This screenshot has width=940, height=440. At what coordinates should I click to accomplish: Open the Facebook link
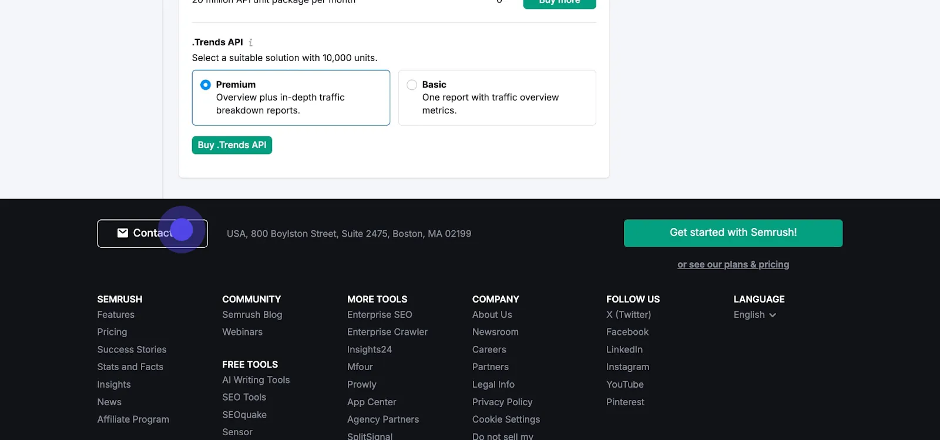(627, 332)
